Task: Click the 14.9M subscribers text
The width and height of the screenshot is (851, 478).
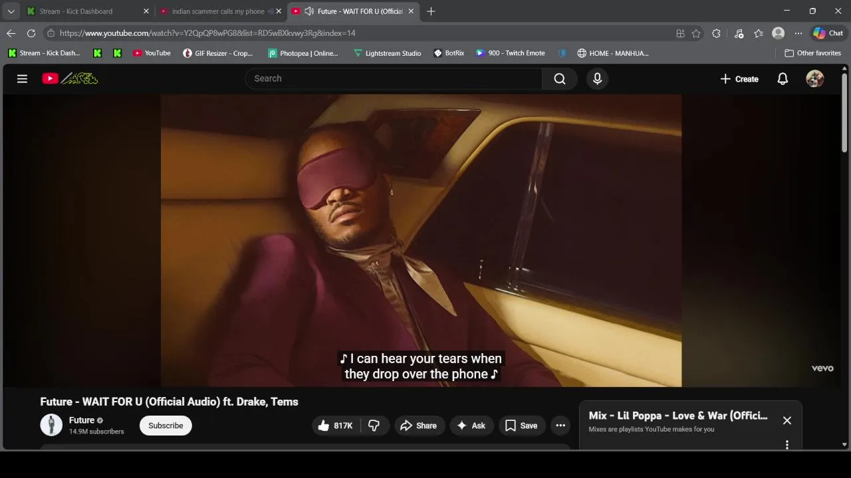Action: (96, 432)
